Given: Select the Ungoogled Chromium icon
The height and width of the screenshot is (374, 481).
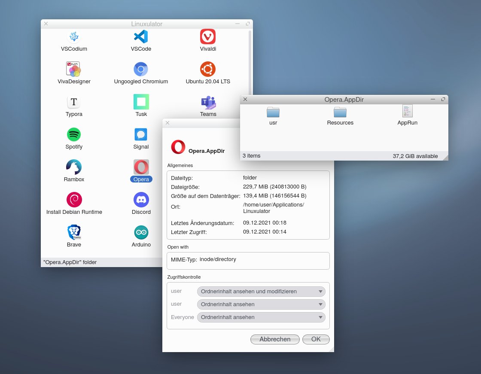Looking at the screenshot, I should (141, 69).
